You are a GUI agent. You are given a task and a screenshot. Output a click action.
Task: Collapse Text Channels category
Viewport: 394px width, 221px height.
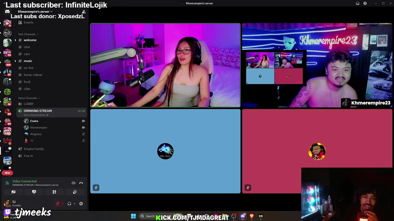(x=28, y=34)
